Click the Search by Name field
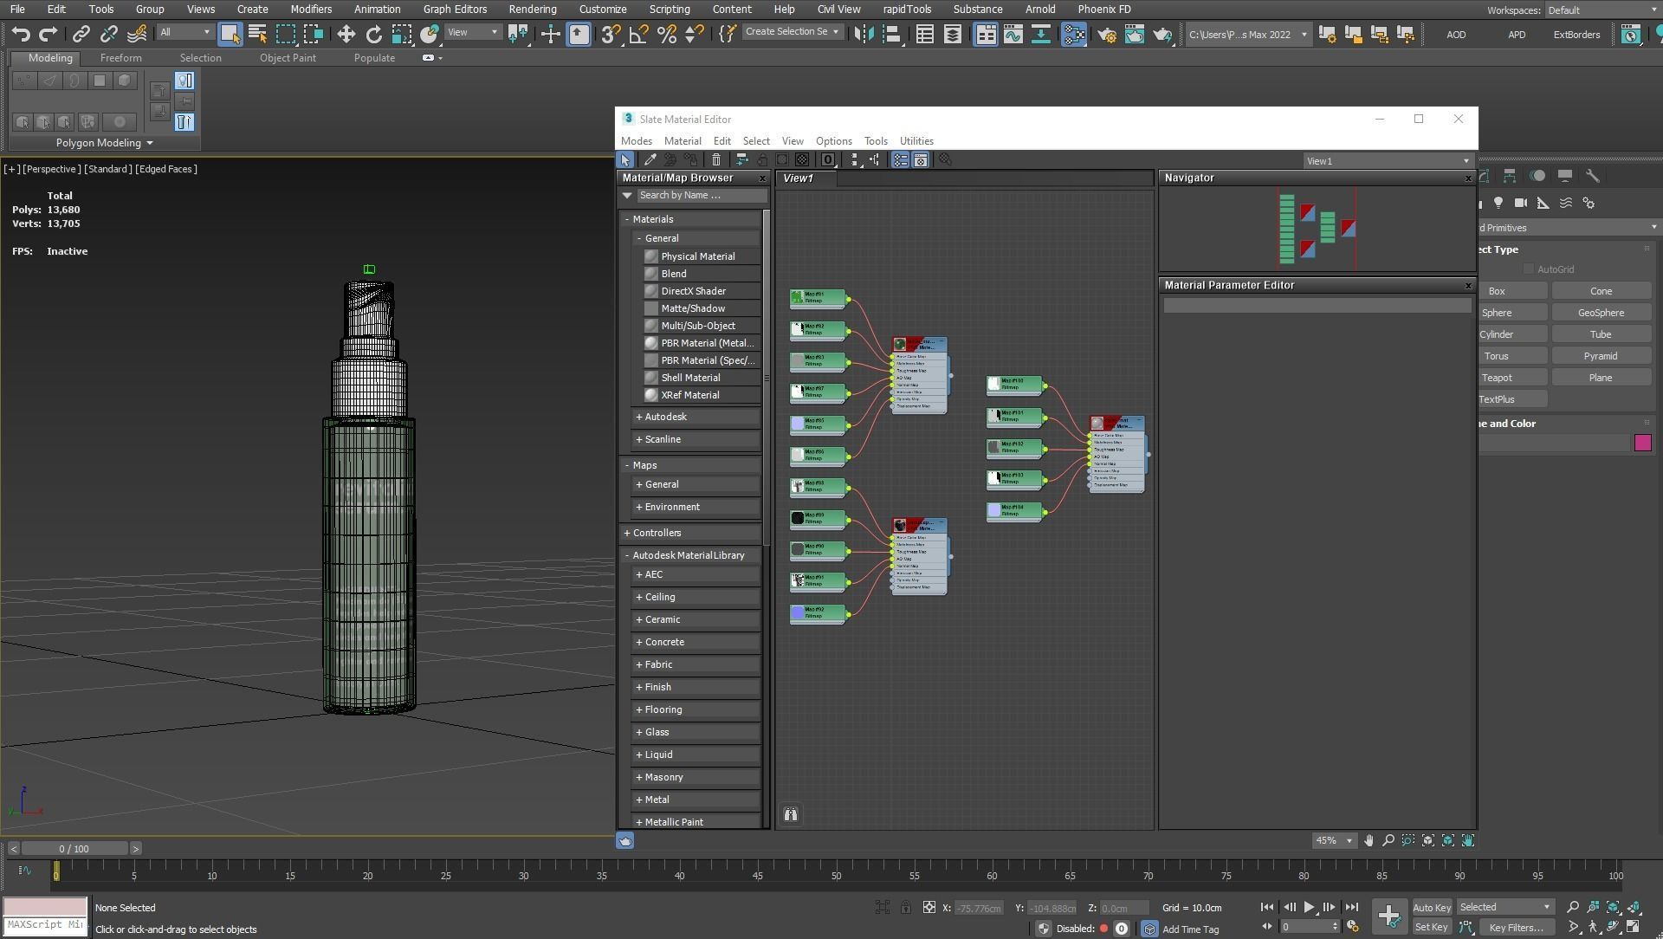Viewport: 1663px width, 939px height. pyautogui.click(x=701, y=196)
